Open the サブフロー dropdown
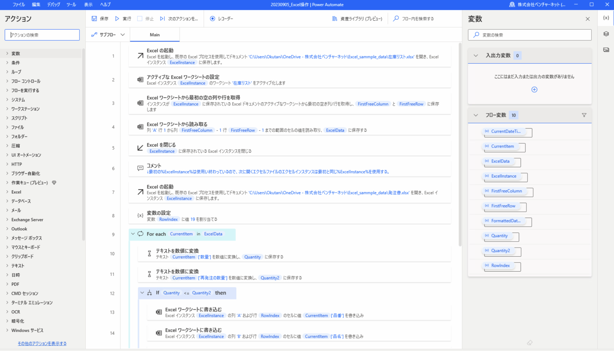614x351 pixels. [108, 34]
